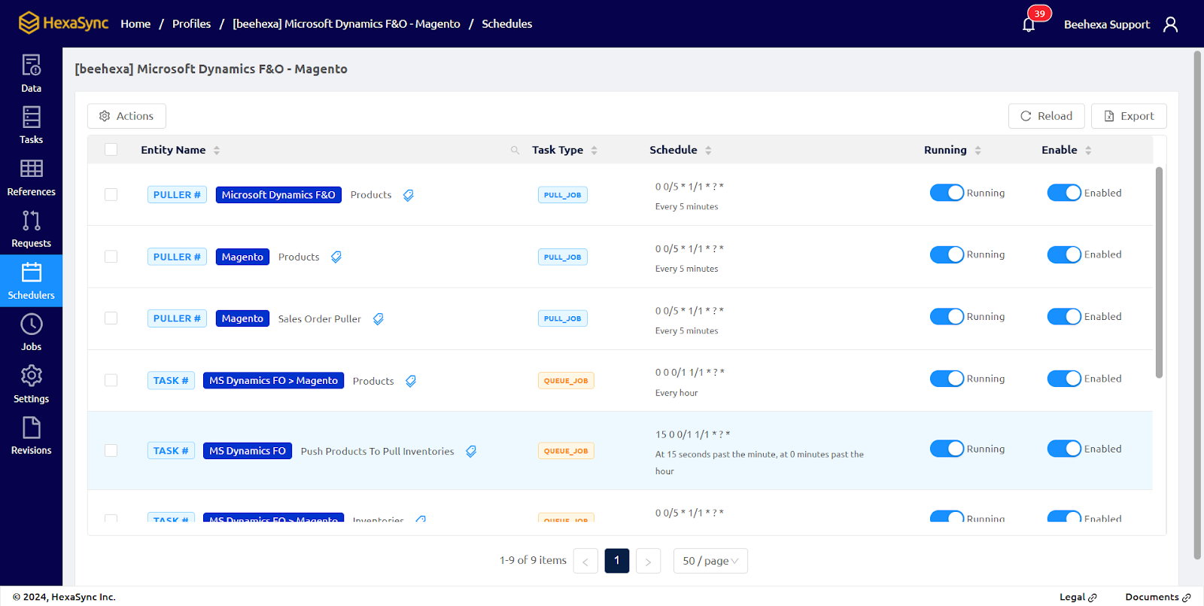Open the Documents link in footer

tap(1157, 597)
